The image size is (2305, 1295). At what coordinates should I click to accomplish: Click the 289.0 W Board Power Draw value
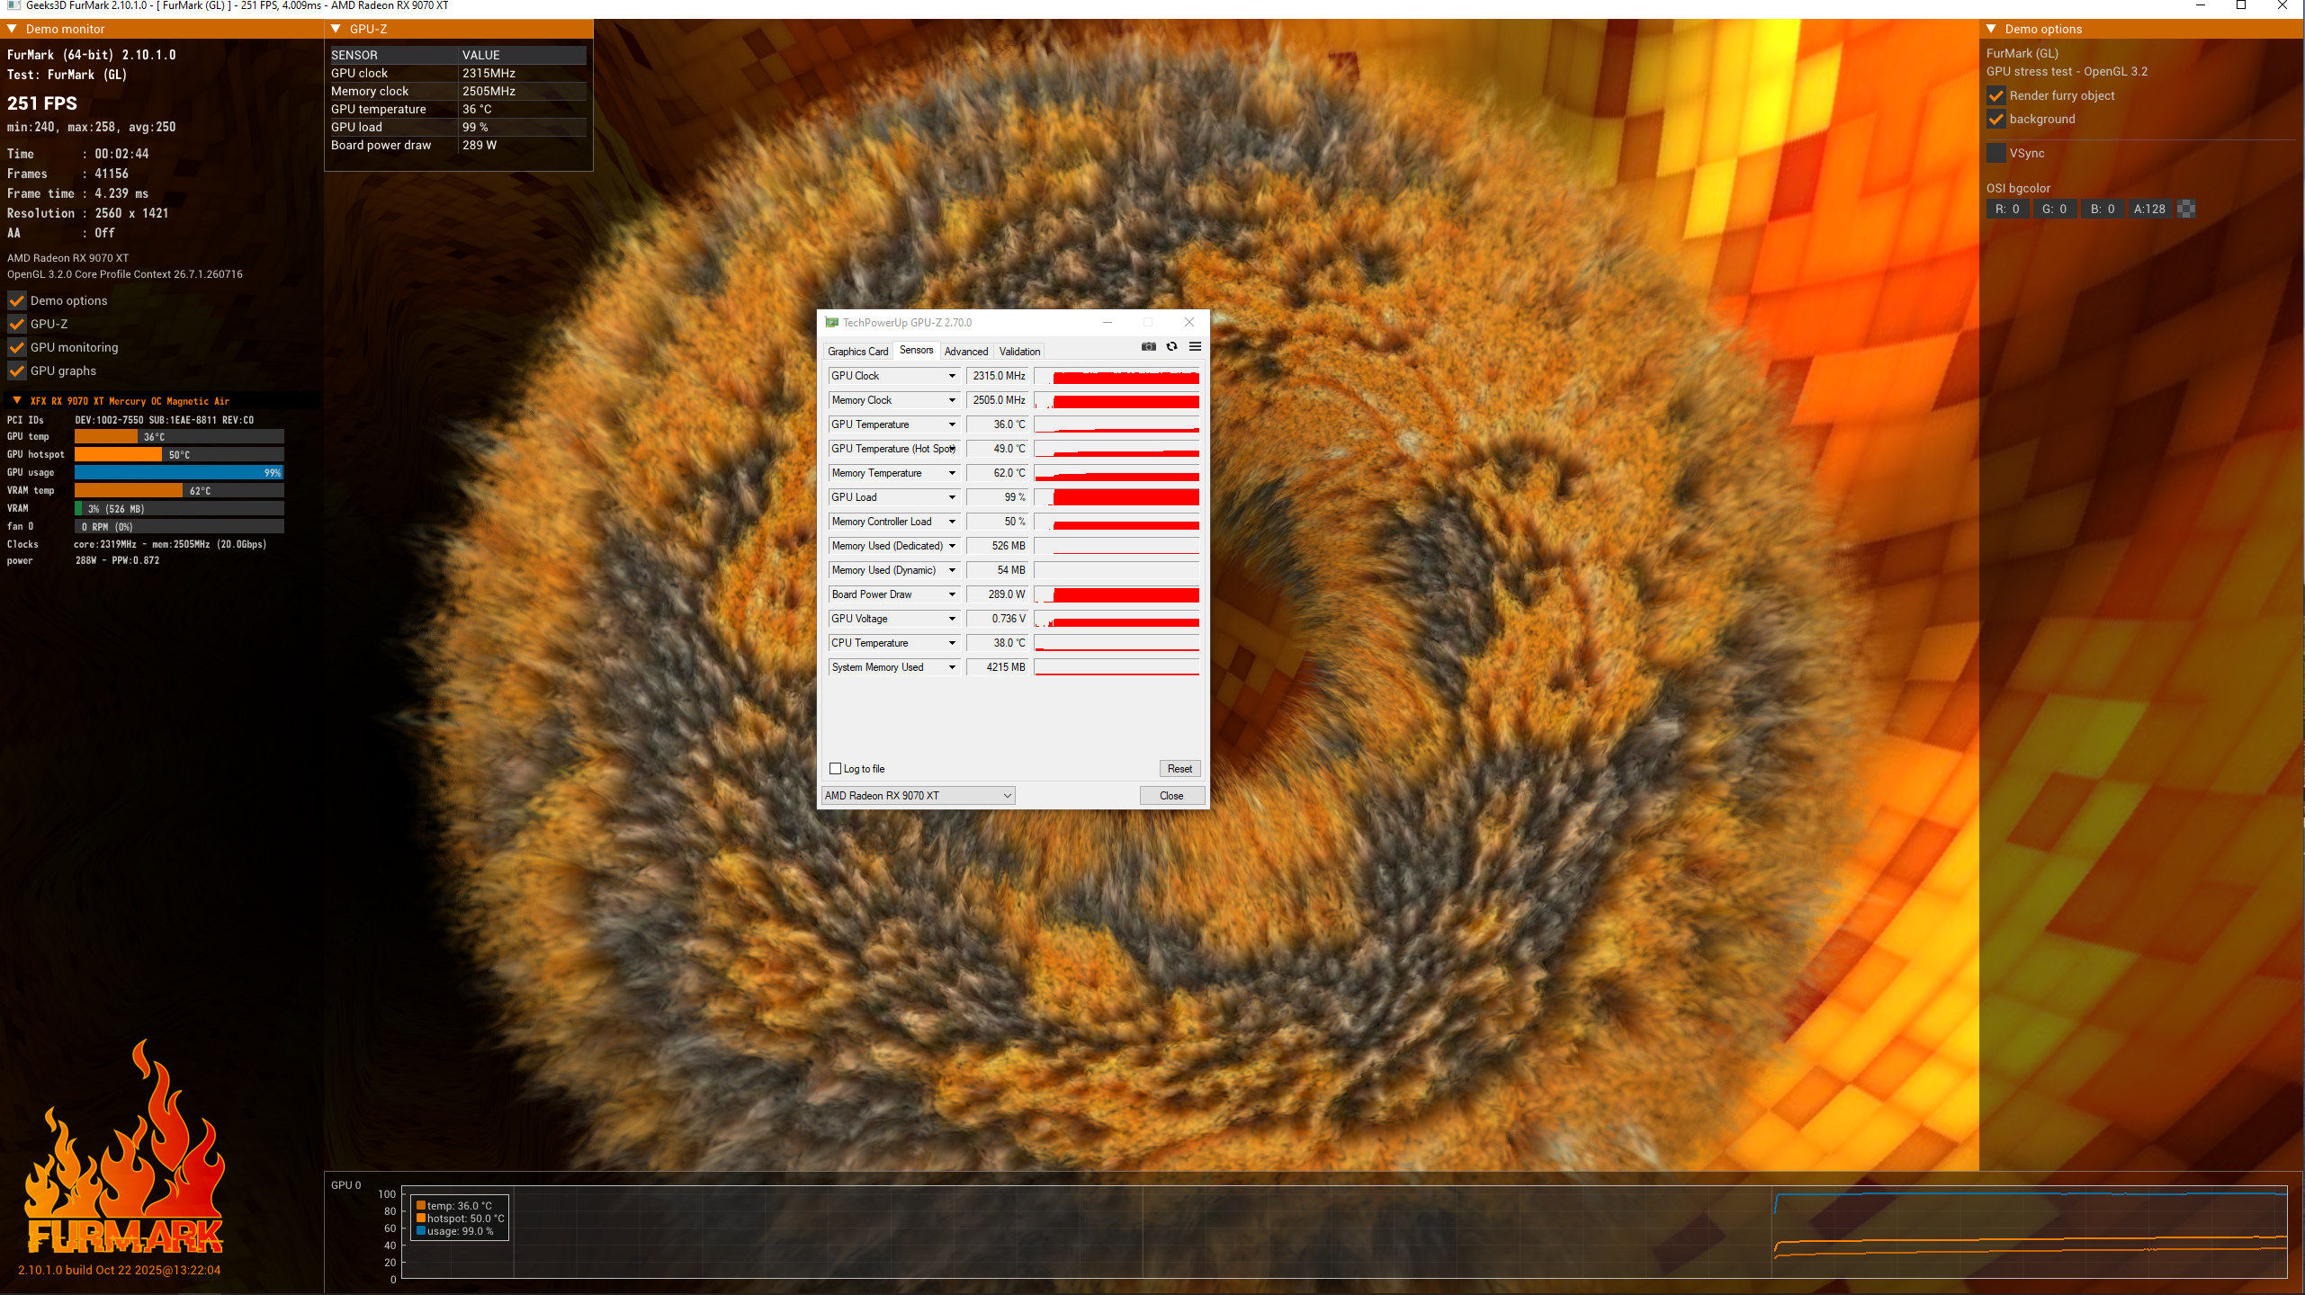tap(997, 594)
